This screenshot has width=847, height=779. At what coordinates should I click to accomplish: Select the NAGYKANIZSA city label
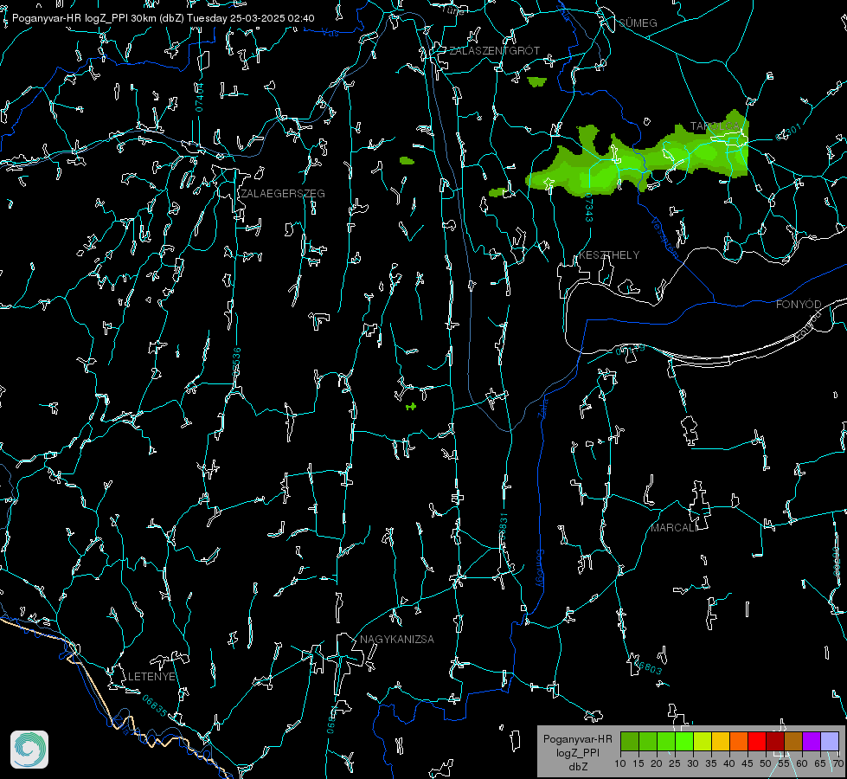[397, 639]
